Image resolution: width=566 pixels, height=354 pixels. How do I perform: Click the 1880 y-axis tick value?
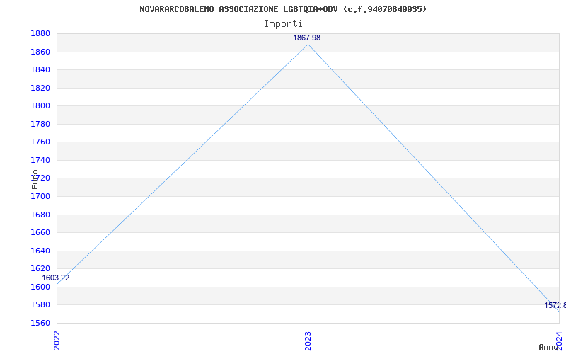click(x=40, y=33)
